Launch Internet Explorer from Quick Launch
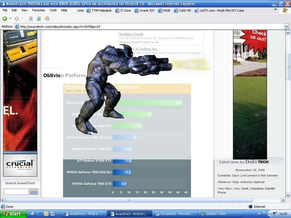Viewport: 291px width, 218px height. pyautogui.click(x=40, y=214)
